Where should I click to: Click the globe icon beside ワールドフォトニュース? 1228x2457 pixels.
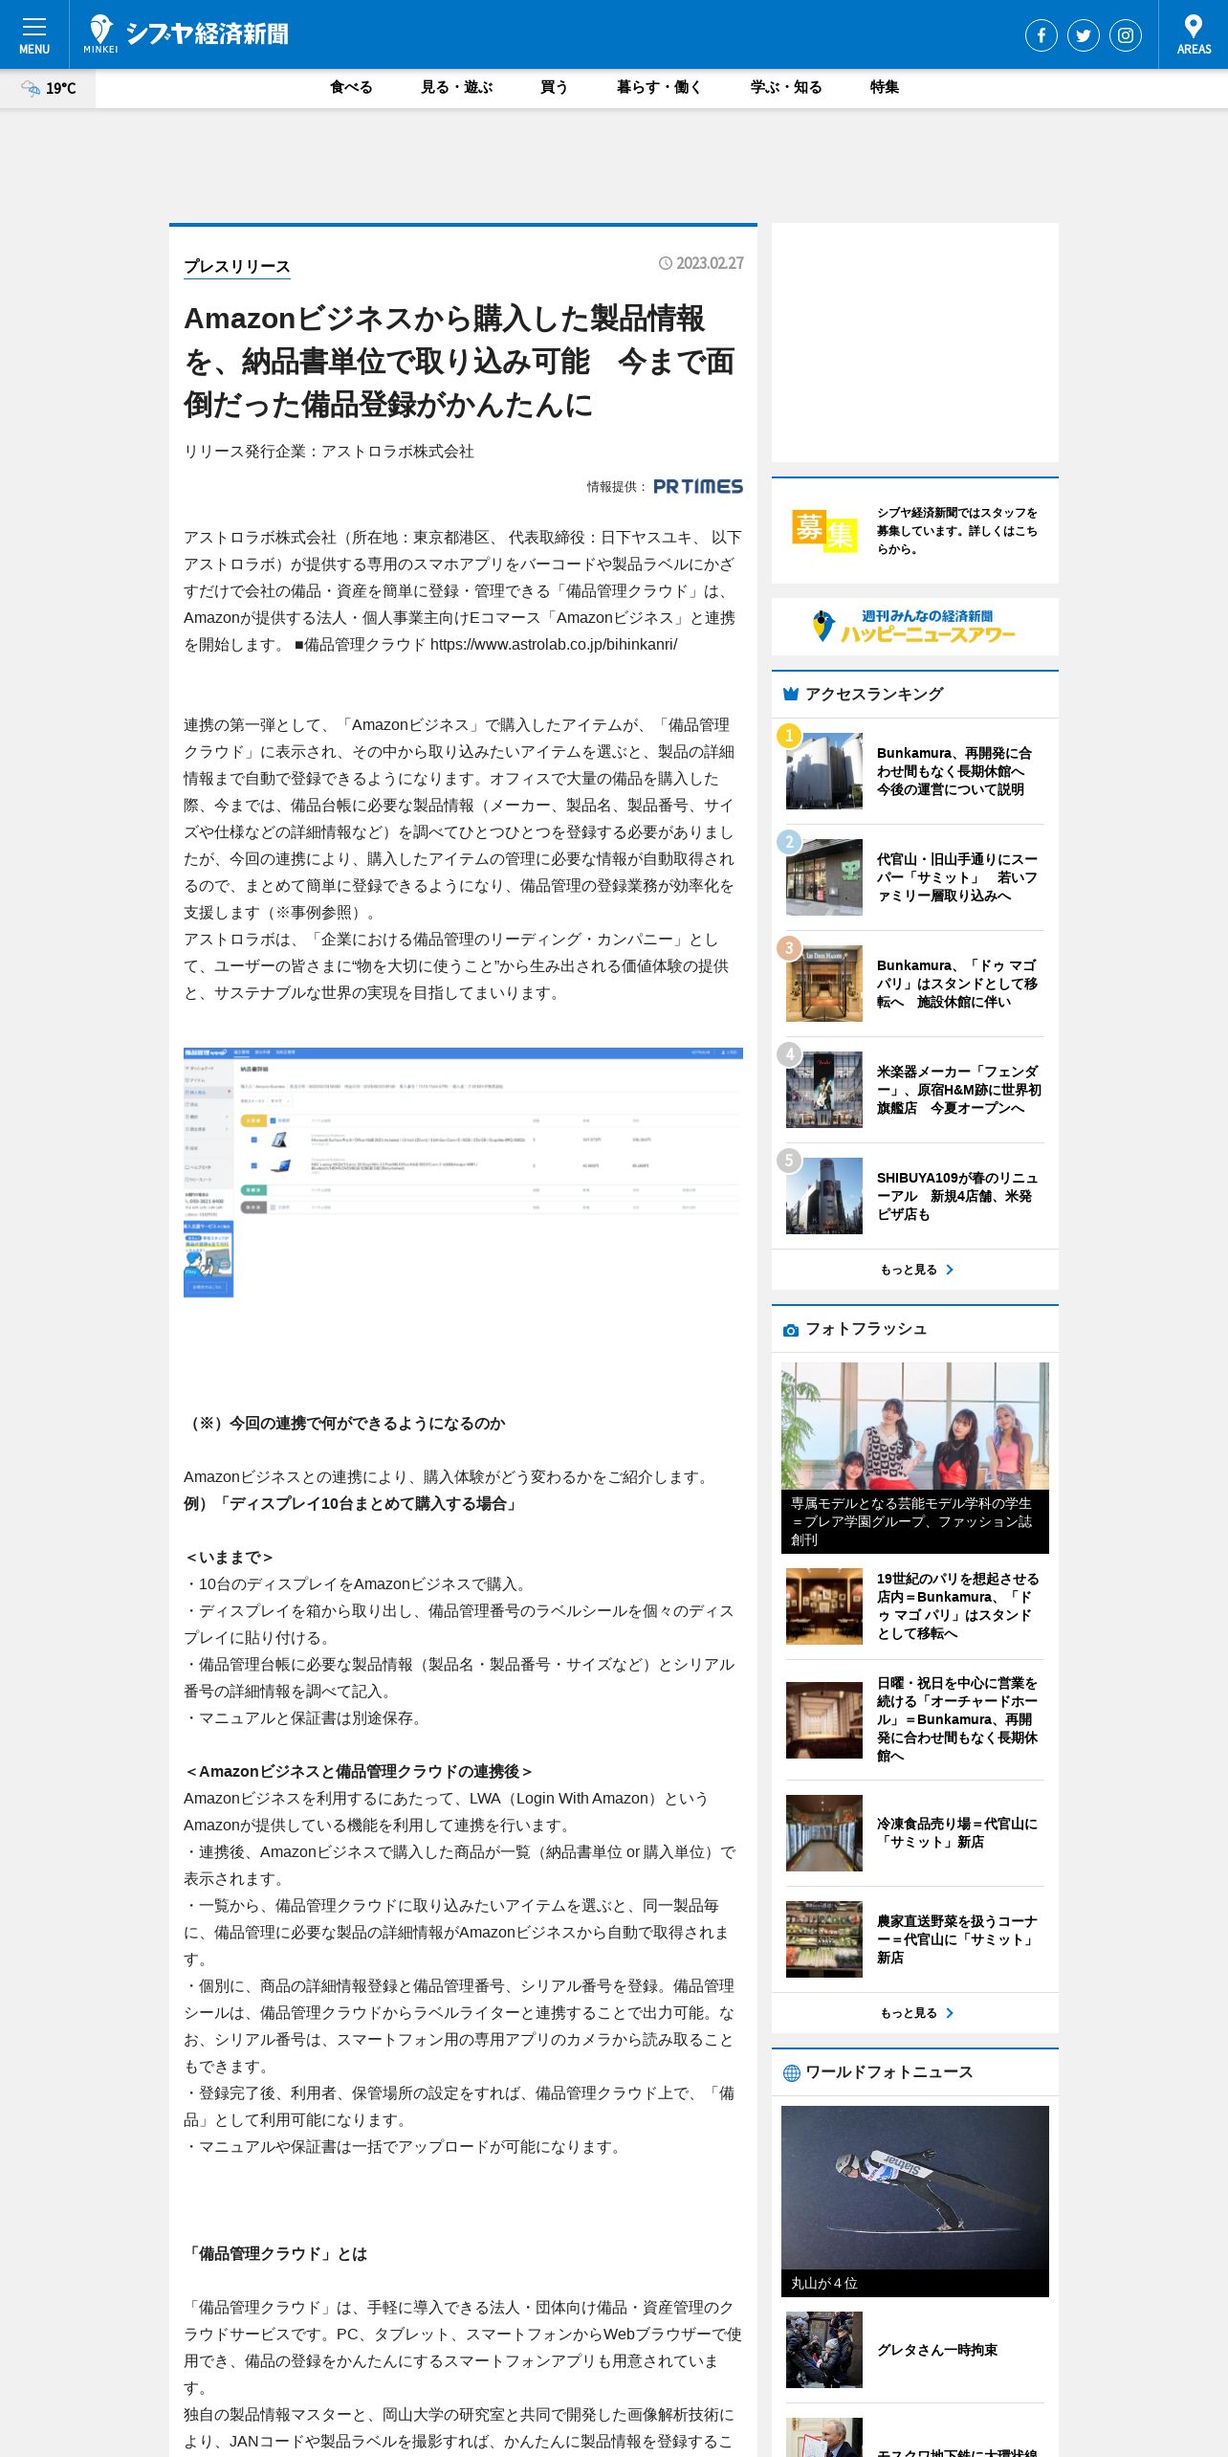pos(791,2072)
